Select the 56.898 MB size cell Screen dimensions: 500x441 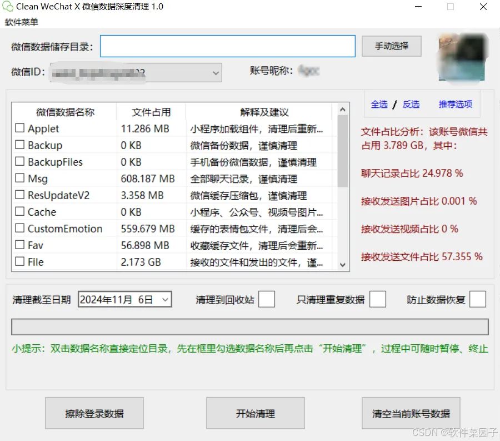(x=145, y=245)
